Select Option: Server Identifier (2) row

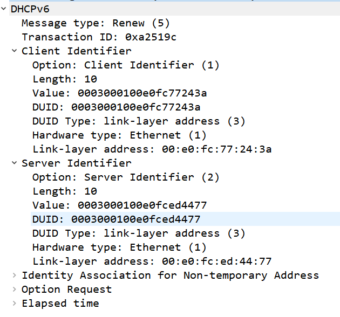click(x=126, y=177)
